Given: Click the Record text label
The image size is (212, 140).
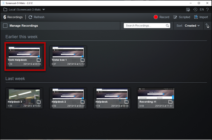Looking at the screenshot, I should tap(164, 17).
